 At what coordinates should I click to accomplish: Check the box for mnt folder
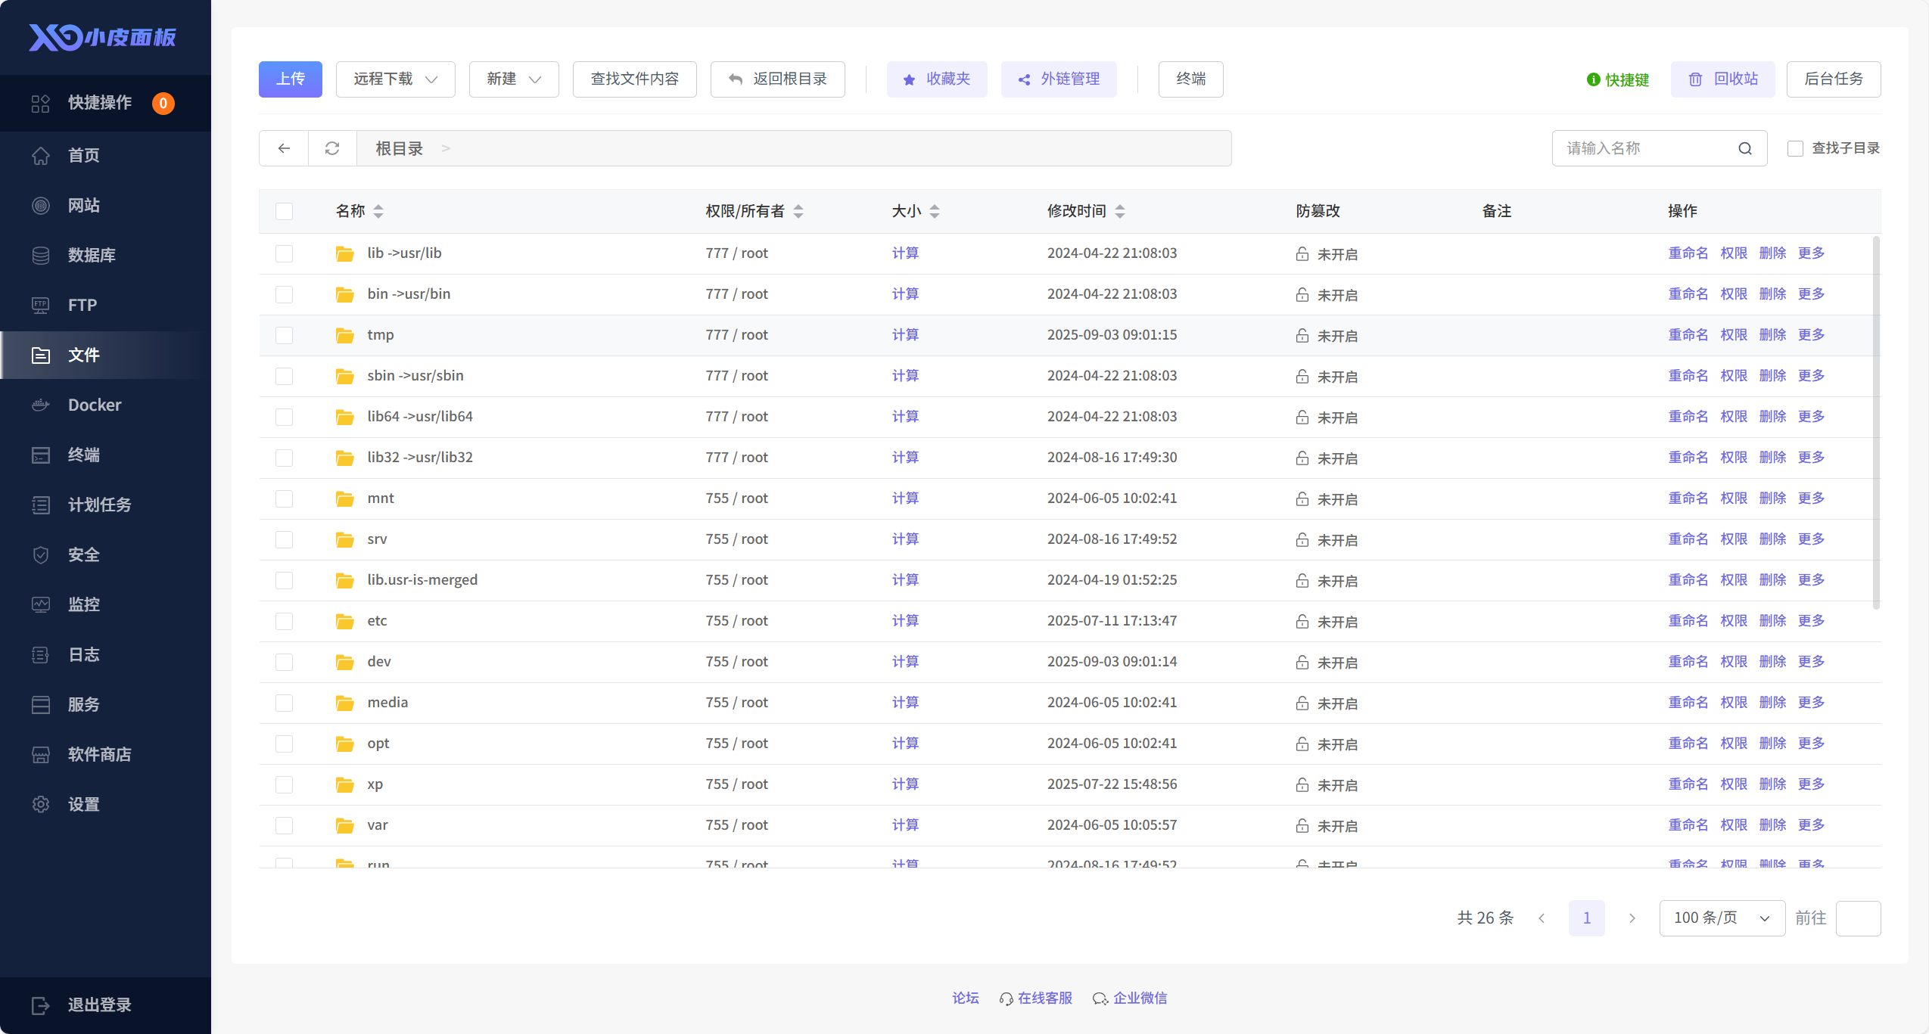coord(284,498)
